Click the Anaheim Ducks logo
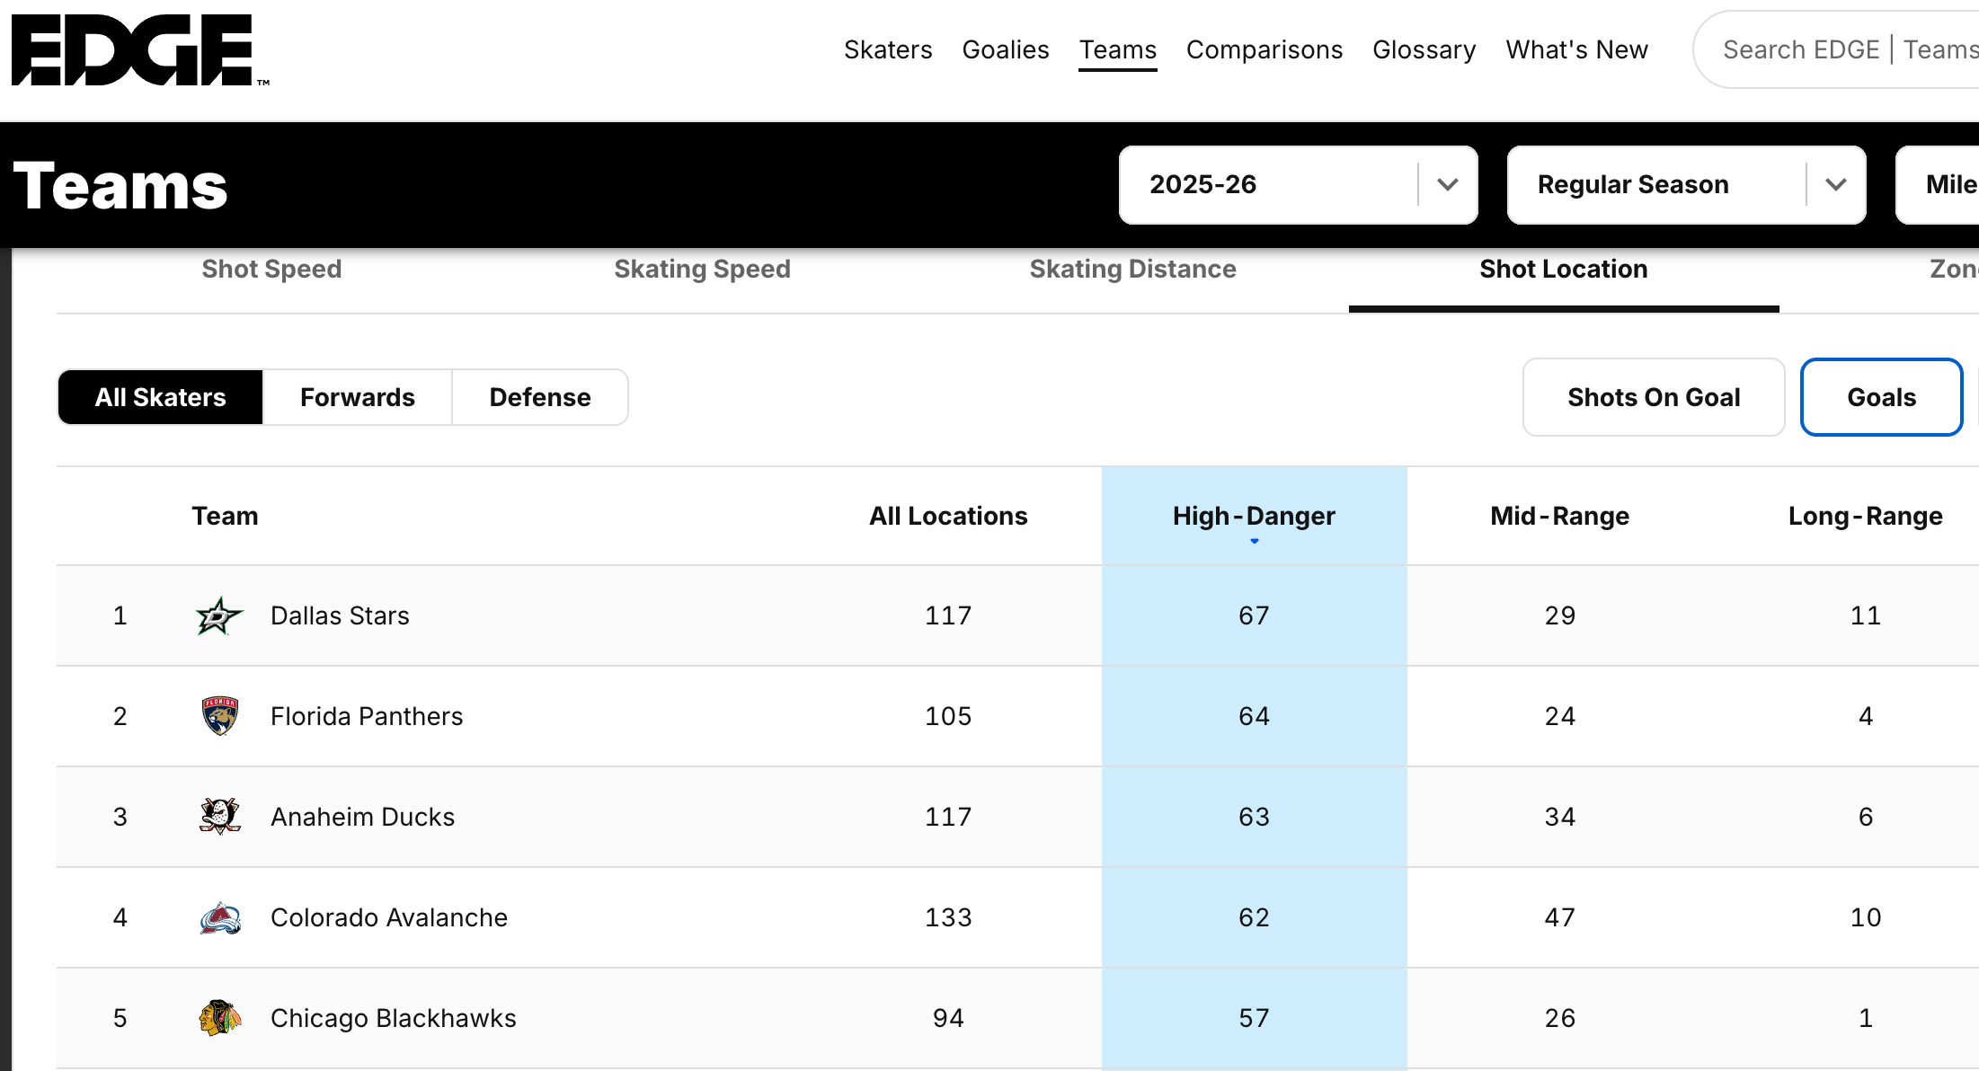1979x1071 pixels. point(219,817)
